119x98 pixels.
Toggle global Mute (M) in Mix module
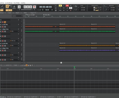[x=60, y=6]
